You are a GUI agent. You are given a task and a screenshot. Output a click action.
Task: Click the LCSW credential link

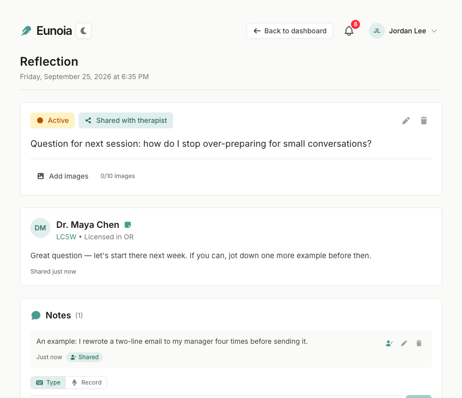tap(66, 237)
